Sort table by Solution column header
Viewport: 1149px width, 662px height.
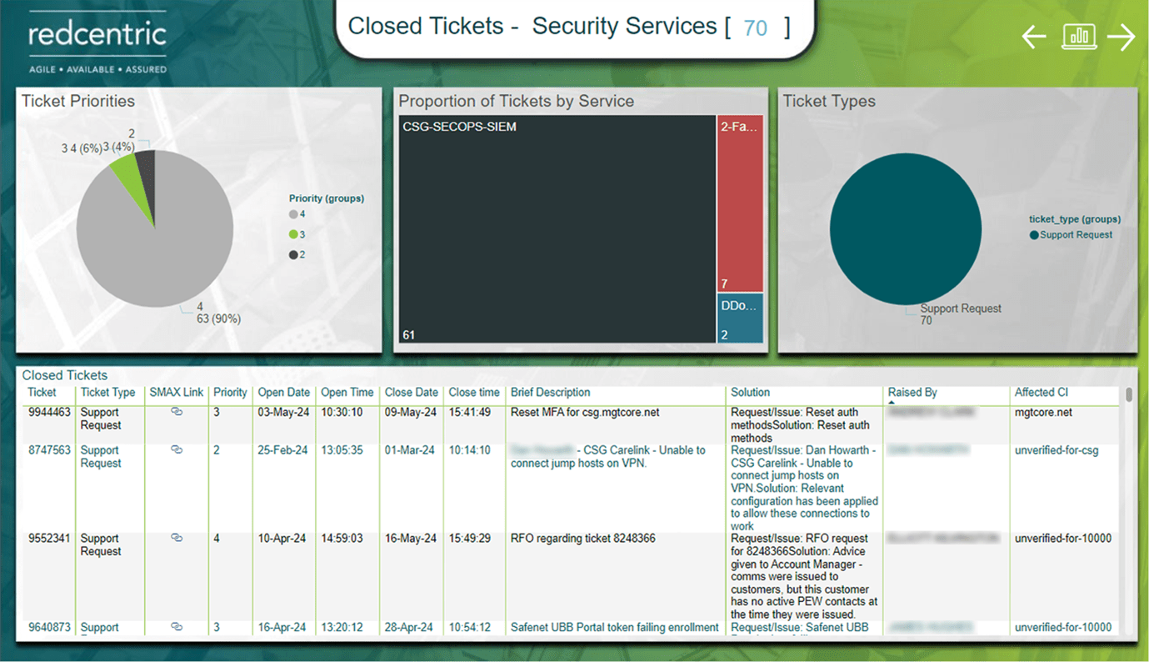tap(750, 392)
